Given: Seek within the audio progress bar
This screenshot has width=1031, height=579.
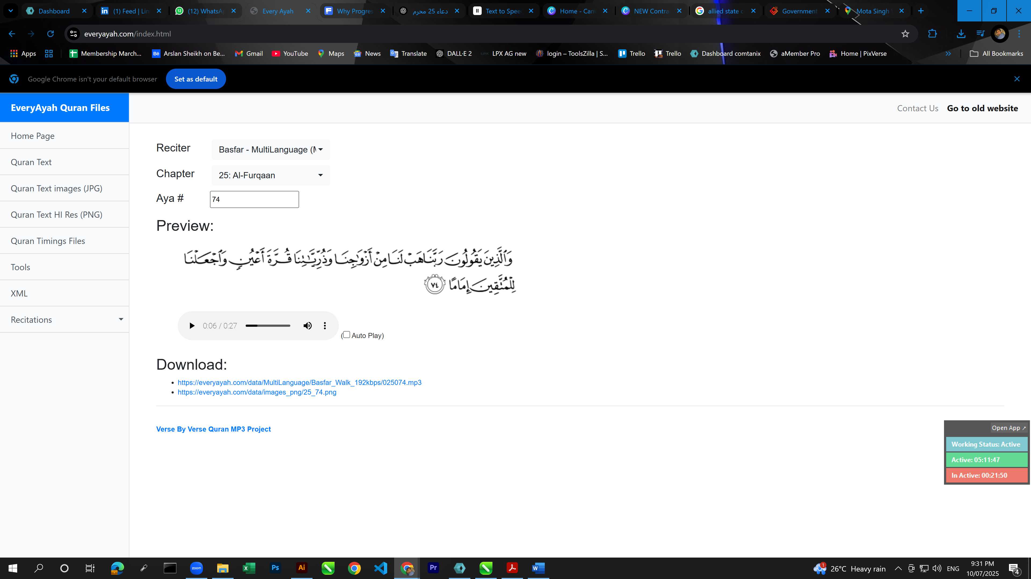Looking at the screenshot, I should coord(268,326).
